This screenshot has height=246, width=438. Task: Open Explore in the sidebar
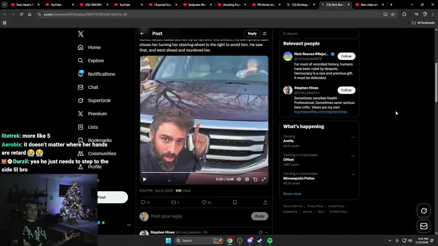click(x=91, y=60)
